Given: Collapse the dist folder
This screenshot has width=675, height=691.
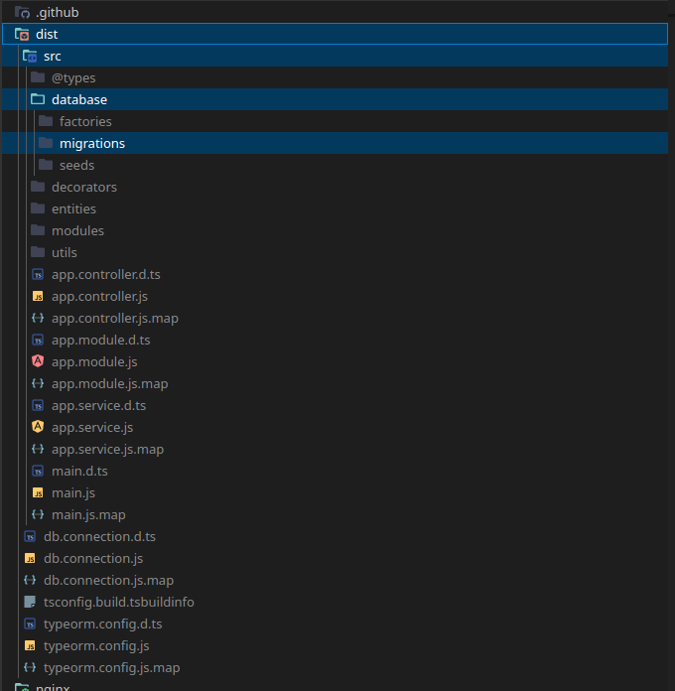Looking at the screenshot, I should pyautogui.click(x=335, y=34).
